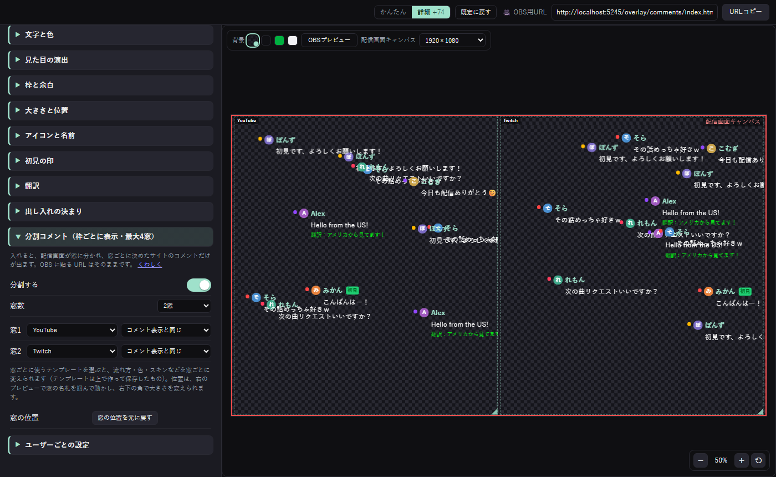776x477 pixels.
Task: Click こむぎ's avatar in the Twitch window
Action: (x=711, y=148)
